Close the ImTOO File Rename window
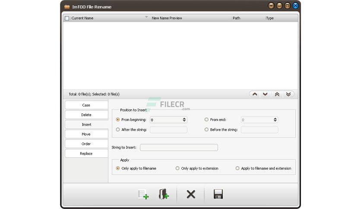Screen dimensions: 361x209 tap(295, 6)
